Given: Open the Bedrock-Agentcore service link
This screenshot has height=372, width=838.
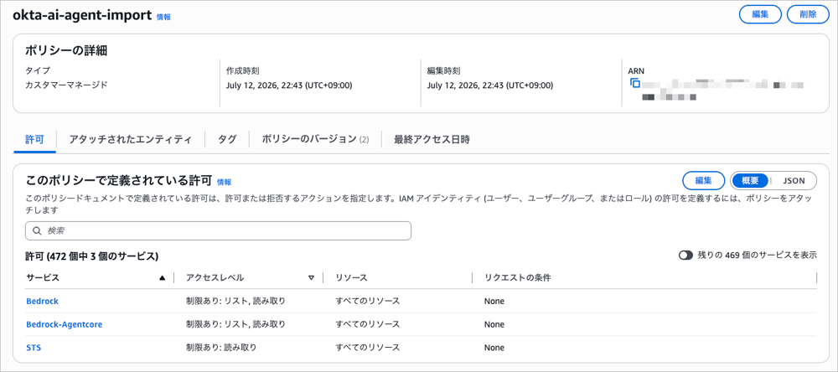Looking at the screenshot, I should pyautogui.click(x=65, y=324).
